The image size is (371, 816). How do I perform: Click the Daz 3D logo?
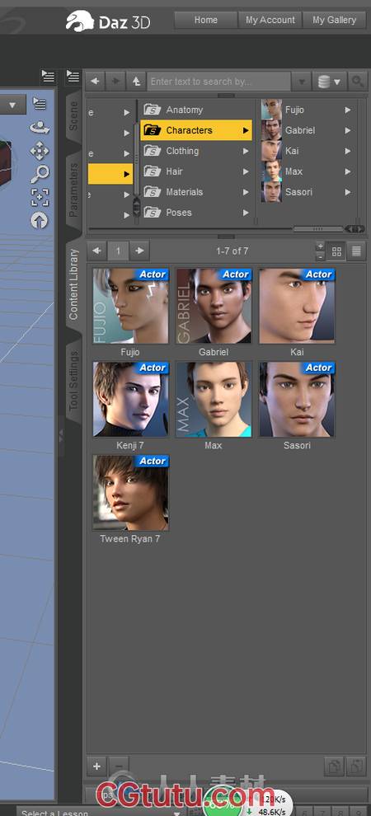(108, 21)
